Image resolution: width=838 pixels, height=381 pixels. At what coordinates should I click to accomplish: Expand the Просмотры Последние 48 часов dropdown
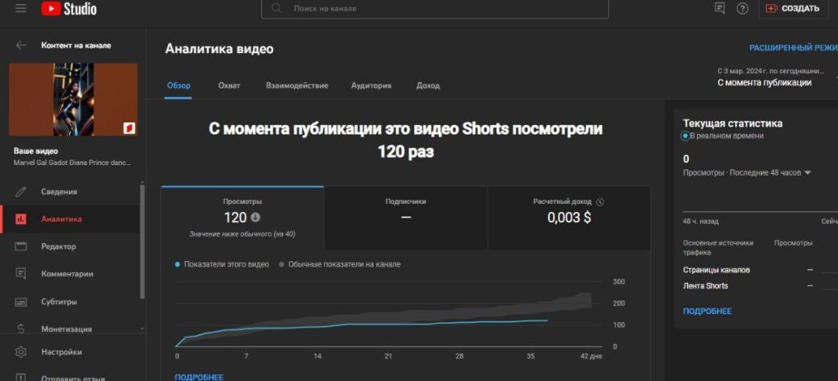[807, 172]
